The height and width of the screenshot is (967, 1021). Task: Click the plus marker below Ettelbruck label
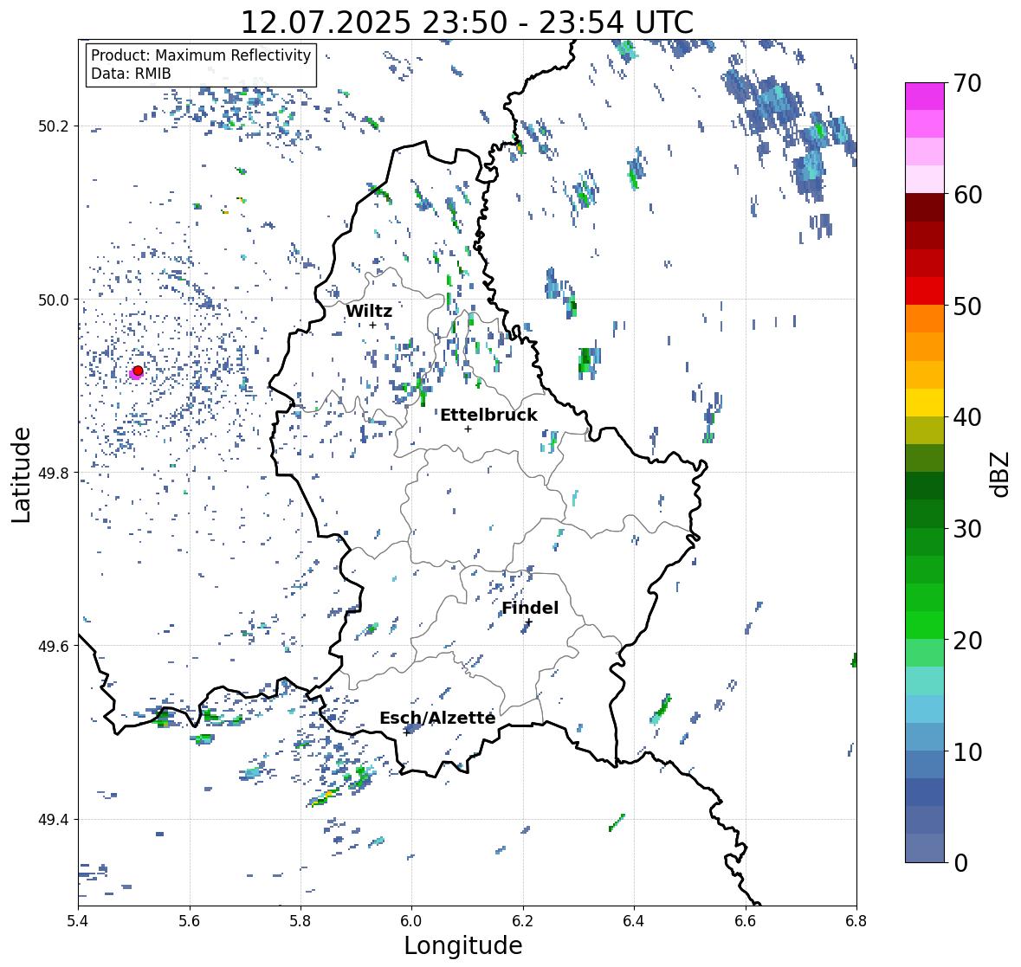468,429
